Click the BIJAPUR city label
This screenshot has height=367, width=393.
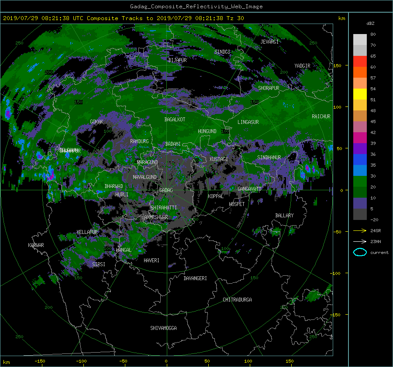tap(177, 60)
